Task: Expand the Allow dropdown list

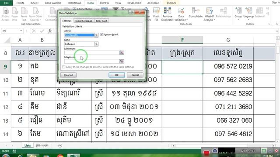Action: [x=96, y=35]
